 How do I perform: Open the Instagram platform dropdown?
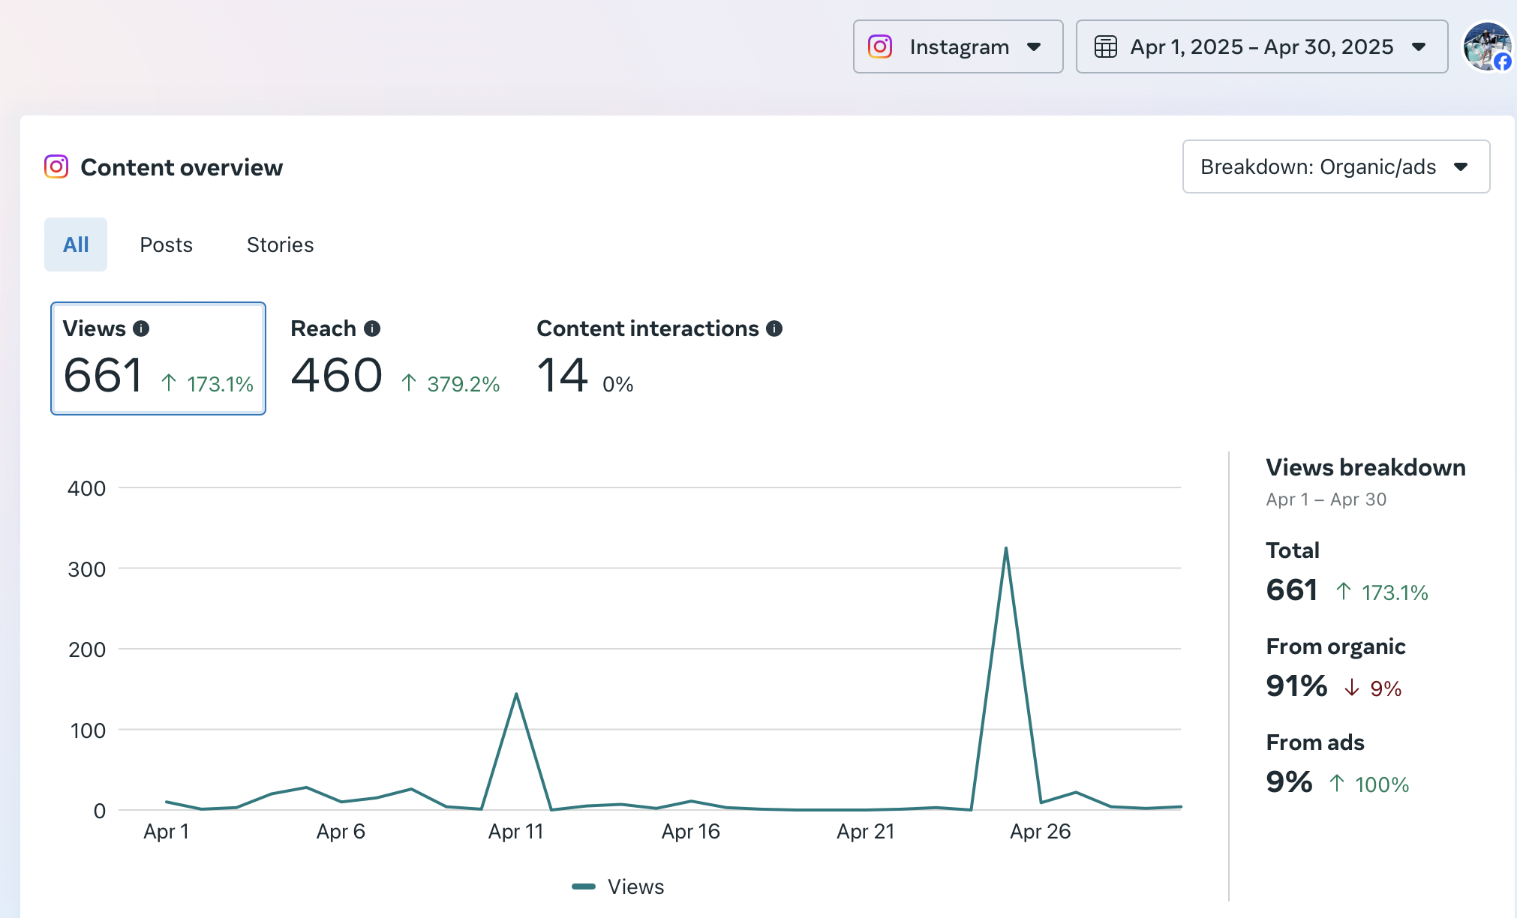pyautogui.click(x=958, y=46)
